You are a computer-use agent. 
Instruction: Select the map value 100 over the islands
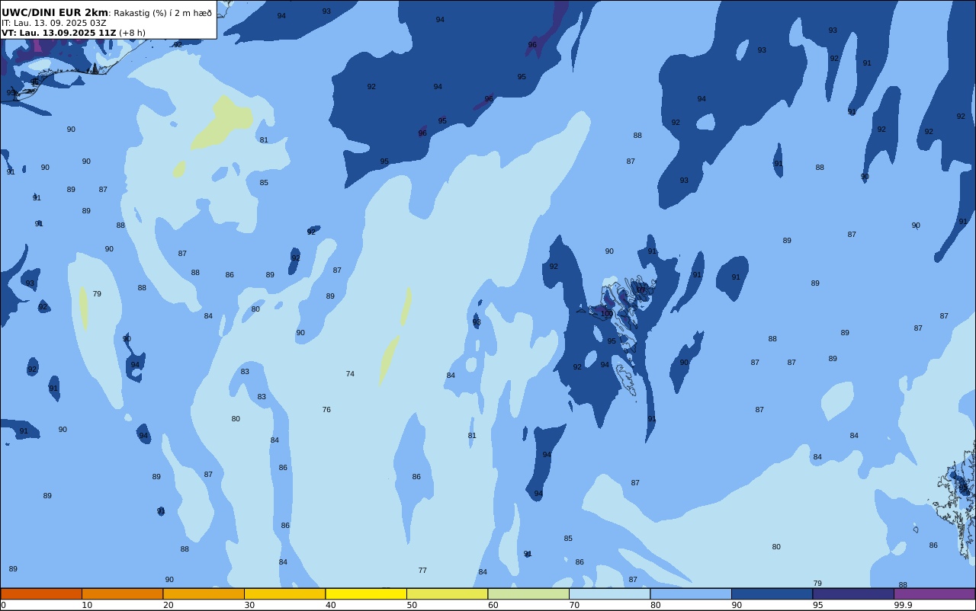tap(606, 314)
